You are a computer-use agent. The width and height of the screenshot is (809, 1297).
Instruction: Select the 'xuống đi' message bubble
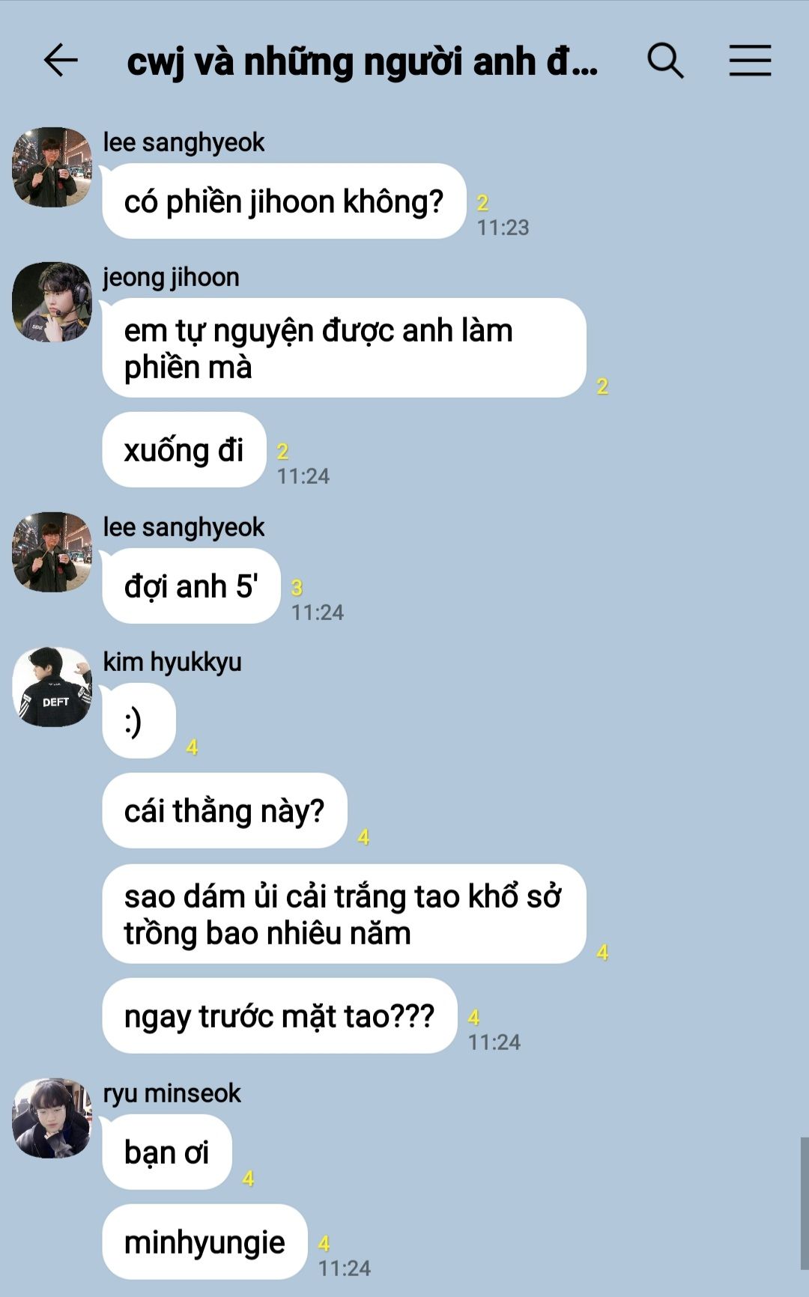(184, 450)
